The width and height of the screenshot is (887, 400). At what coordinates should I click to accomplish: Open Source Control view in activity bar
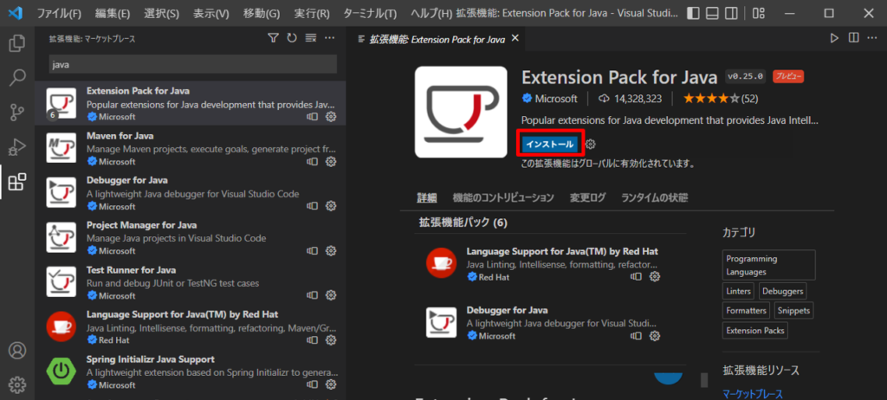17,112
